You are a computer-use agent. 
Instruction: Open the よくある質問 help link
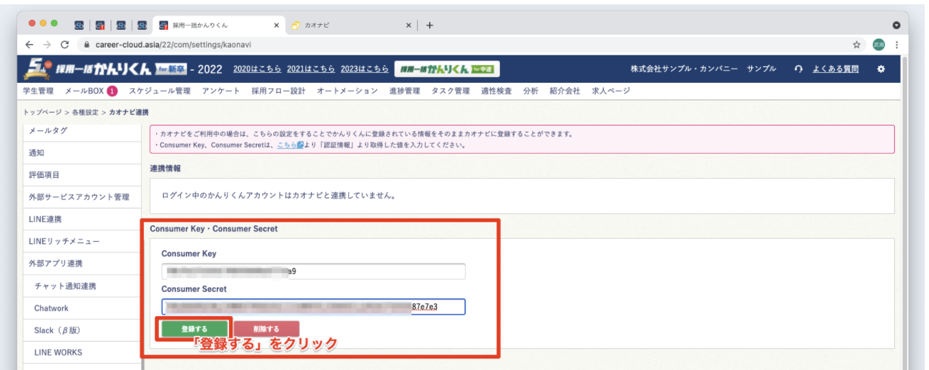(835, 69)
